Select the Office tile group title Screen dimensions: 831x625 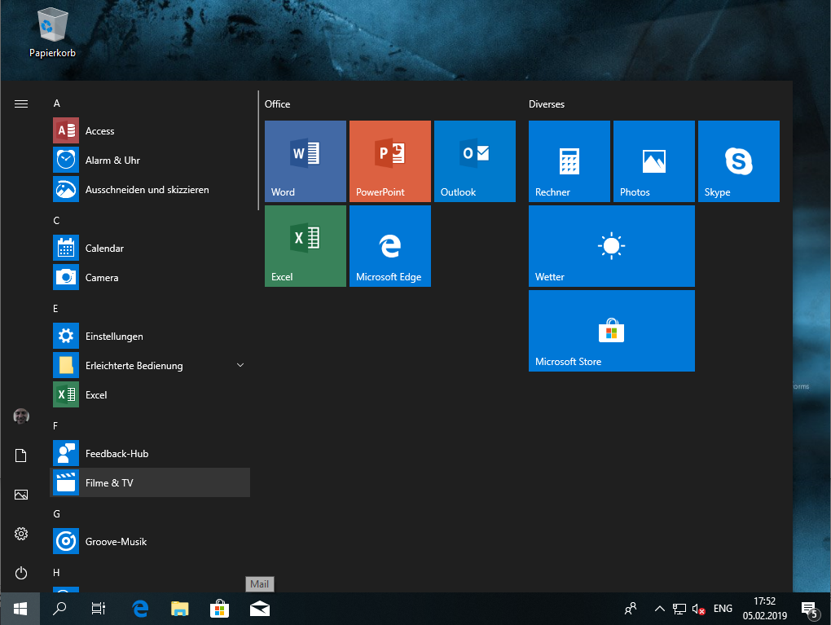pyautogui.click(x=278, y=104)
